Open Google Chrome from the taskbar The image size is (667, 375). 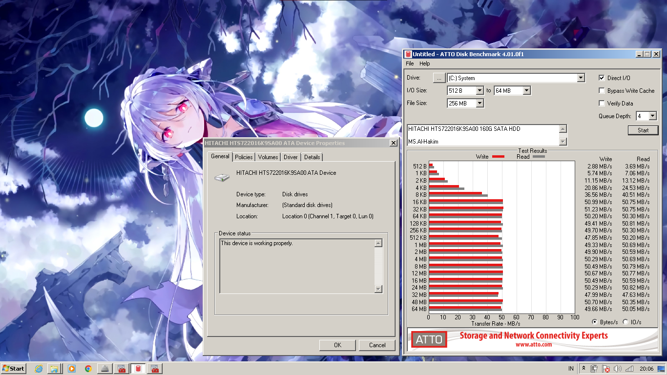click(x=88, y=369)
